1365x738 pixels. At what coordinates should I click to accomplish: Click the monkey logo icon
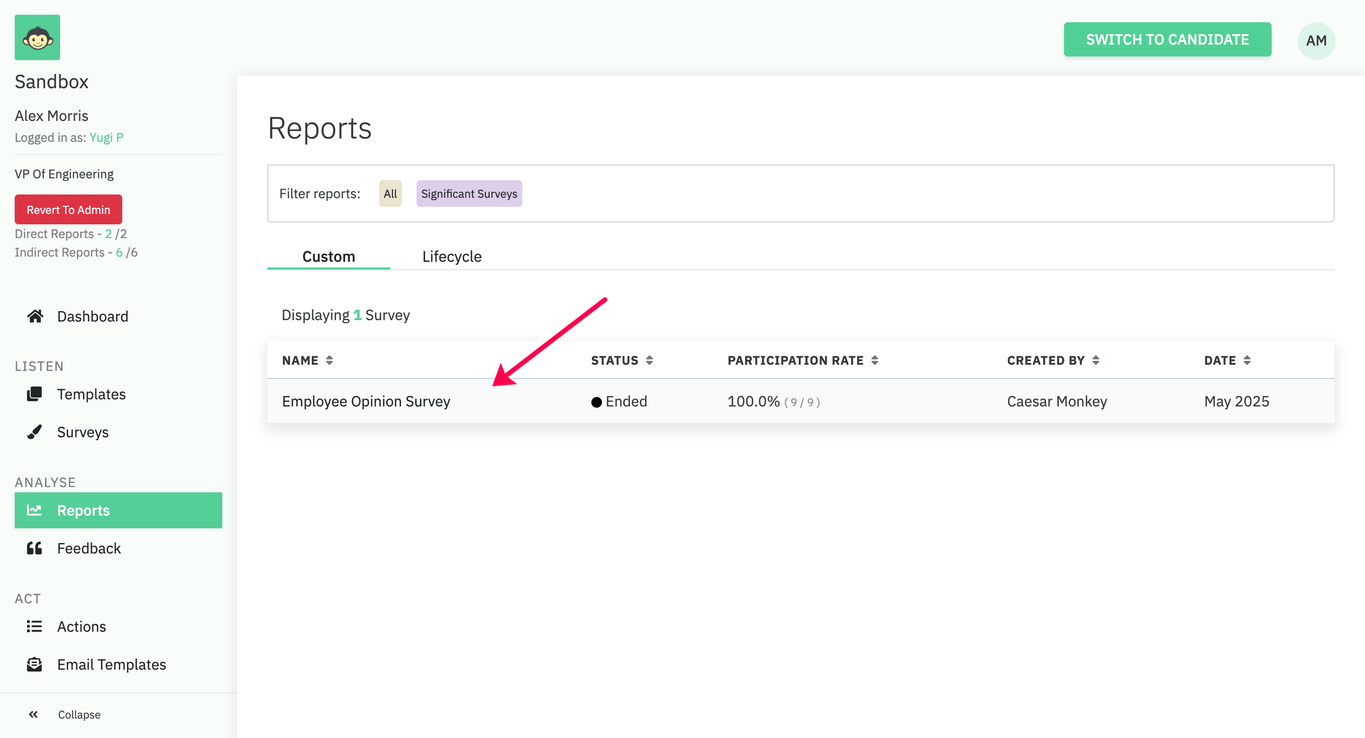point(37,37)
